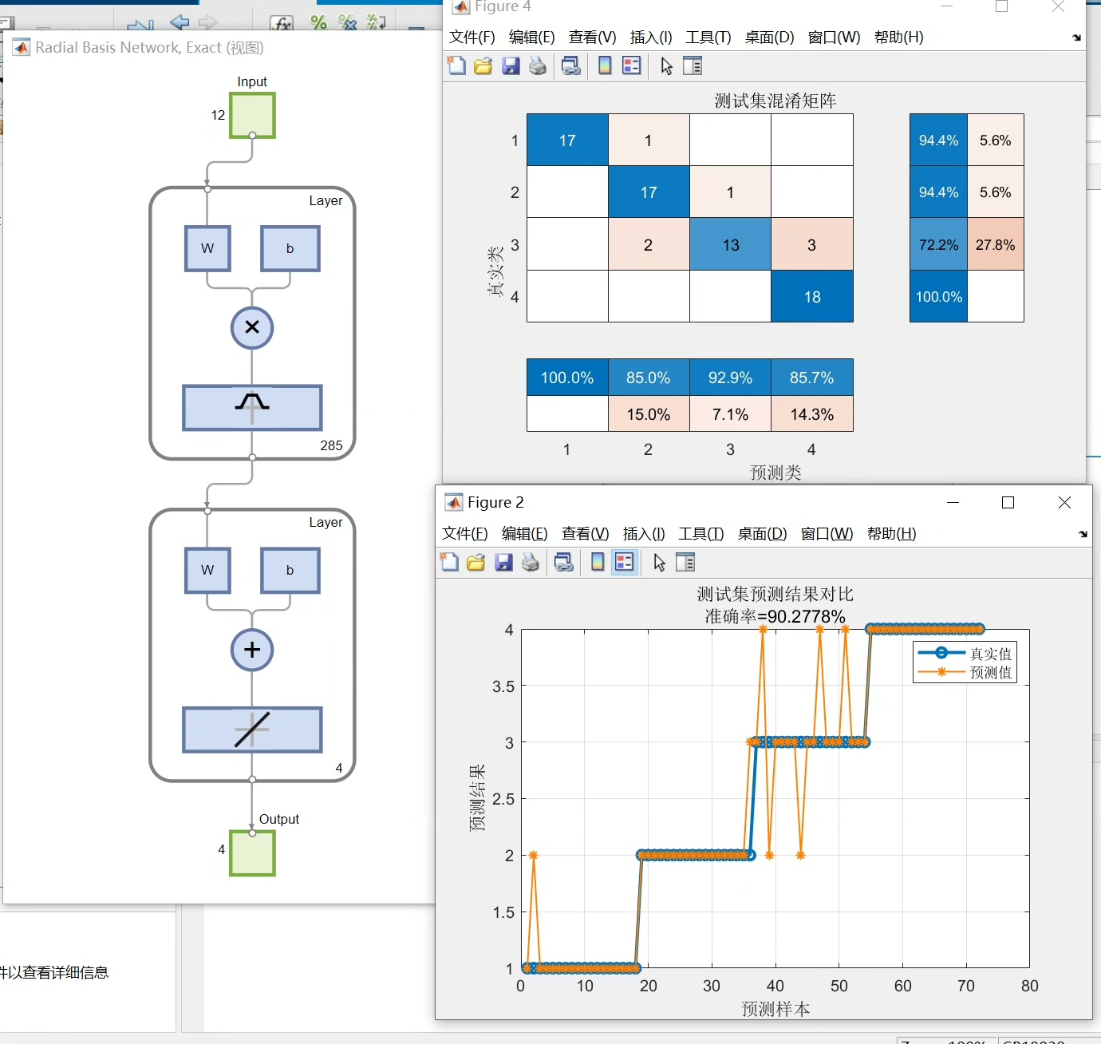Click New Figure icon in Figure 2 toolbar
Screen dimensions: 1101x1044
449,563
